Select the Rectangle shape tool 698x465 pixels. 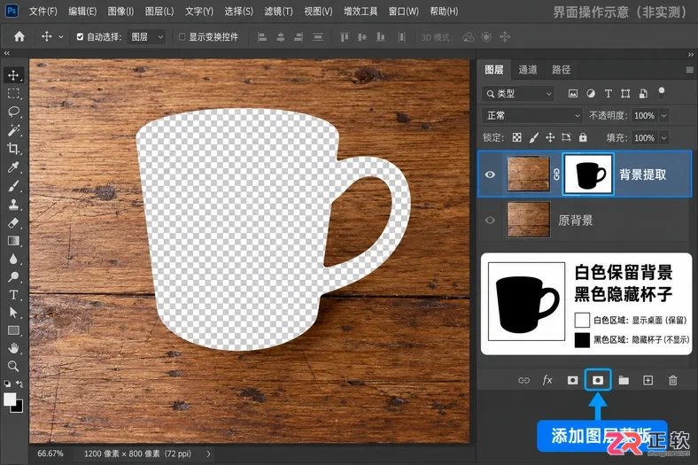click(13, 330)
